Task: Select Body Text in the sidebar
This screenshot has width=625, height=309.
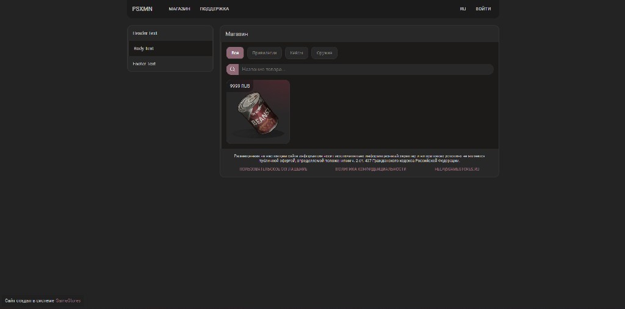Action: click(170, 49)
